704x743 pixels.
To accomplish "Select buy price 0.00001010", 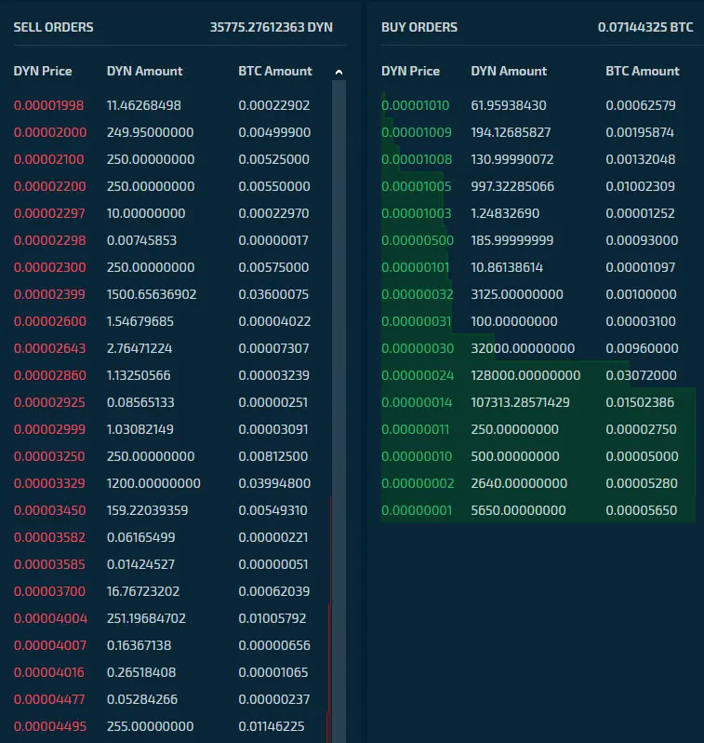I will pyautogui.click(x=415, y=105).
